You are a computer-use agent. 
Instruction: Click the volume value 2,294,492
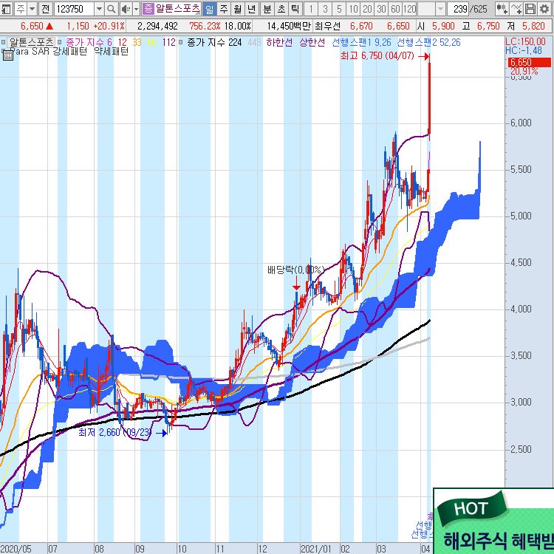[x=157, y=26]
